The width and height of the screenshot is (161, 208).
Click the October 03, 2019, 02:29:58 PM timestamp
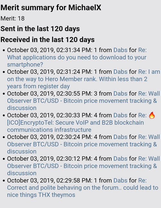tap(50, 181)
